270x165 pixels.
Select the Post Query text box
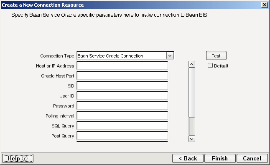click(122, 135)
